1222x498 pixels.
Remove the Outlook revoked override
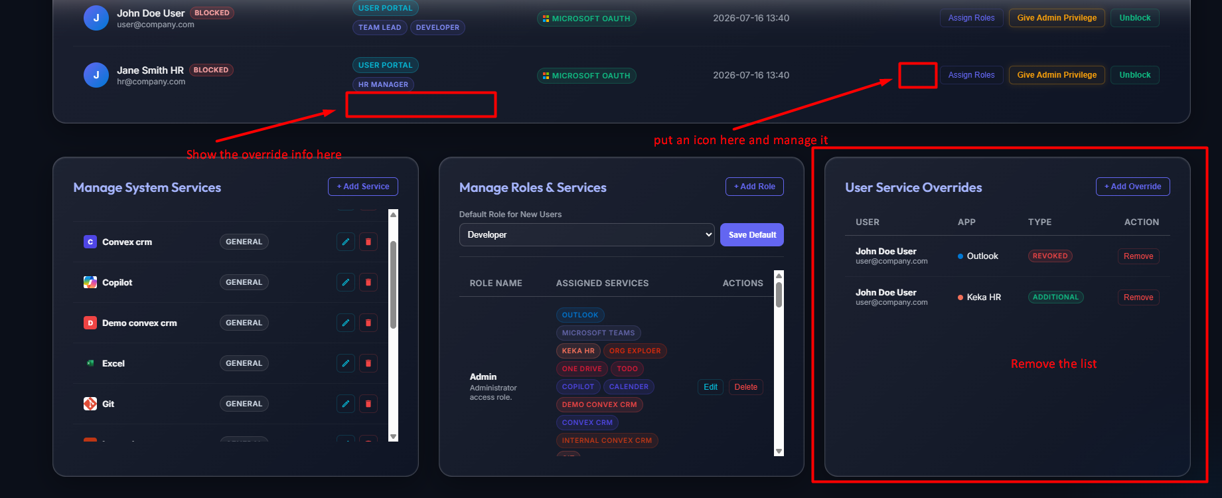pyautogui.click(x=1138, y=256)
